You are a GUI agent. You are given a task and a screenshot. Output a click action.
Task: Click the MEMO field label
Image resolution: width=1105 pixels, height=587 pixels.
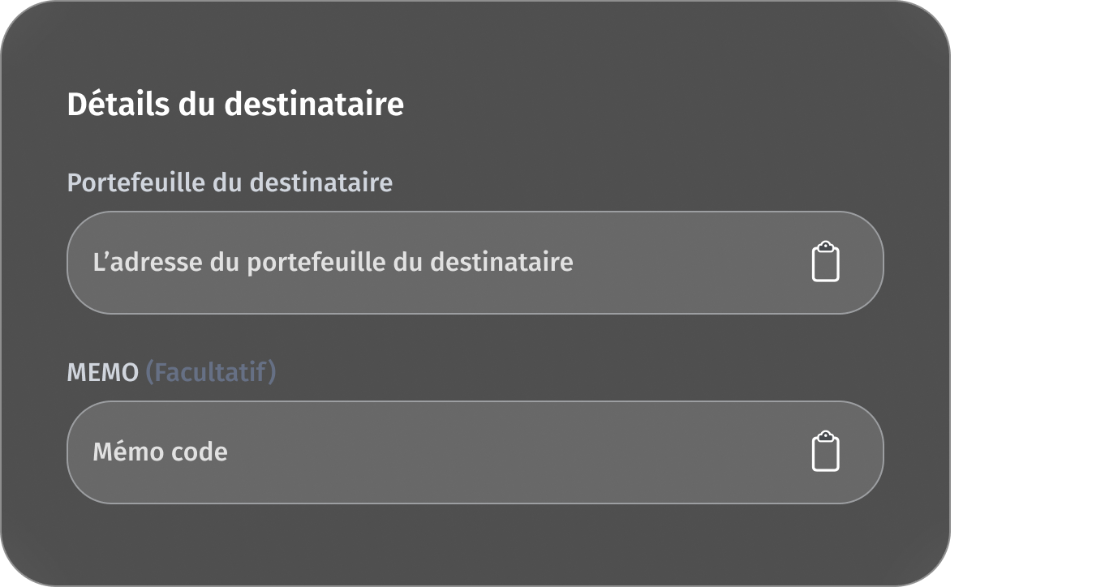pos(102,373)
